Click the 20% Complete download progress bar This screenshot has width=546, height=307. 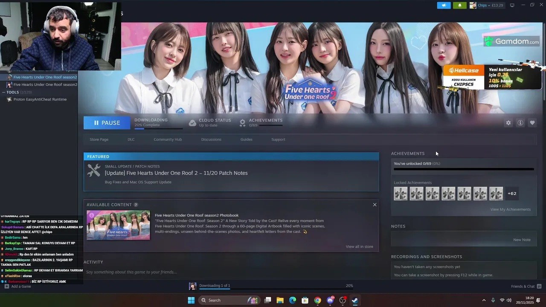coord(158,128)
